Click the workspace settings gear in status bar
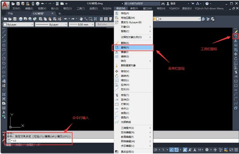 coord(207,150)
